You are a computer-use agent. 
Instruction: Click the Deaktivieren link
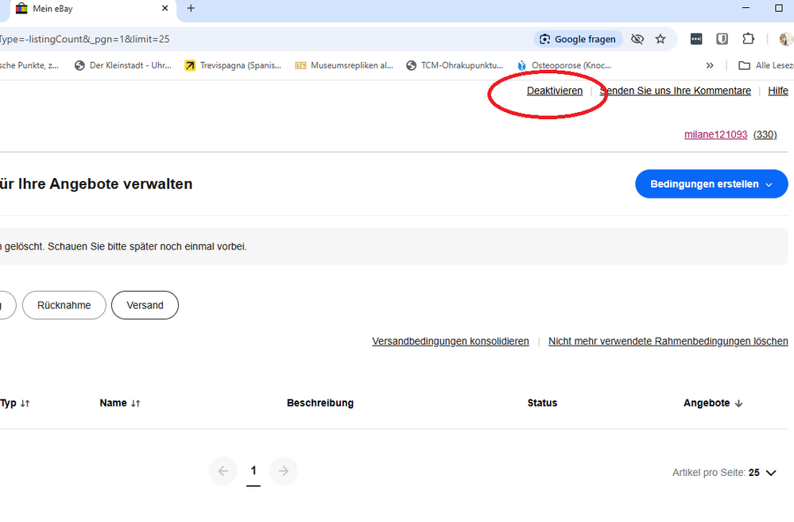[554, 91]
